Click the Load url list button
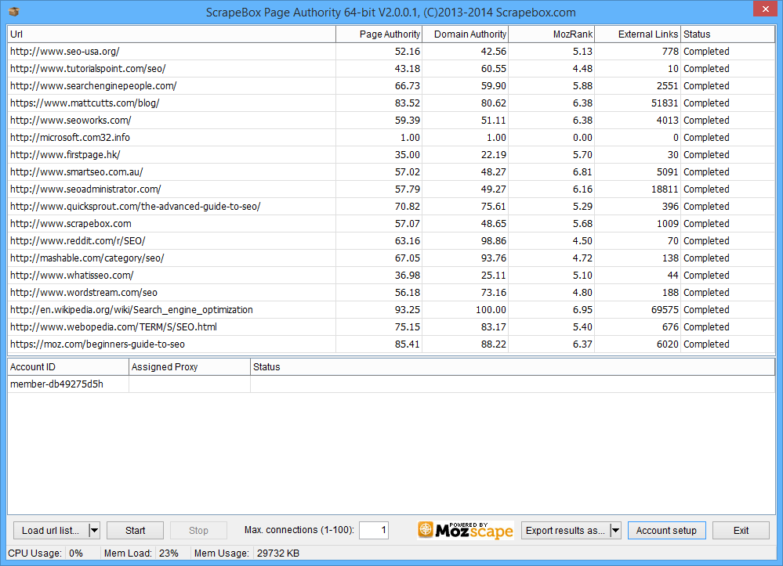Screen dimensions: 783x566 pyautogui.click(x=50, y=531)
